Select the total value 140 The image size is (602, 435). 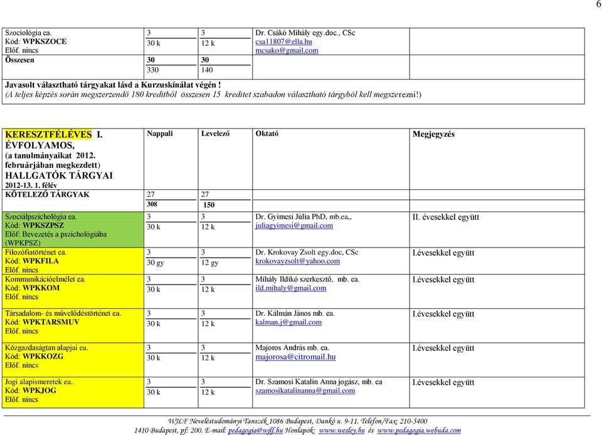pyautogui.click(x=207, y=70)
